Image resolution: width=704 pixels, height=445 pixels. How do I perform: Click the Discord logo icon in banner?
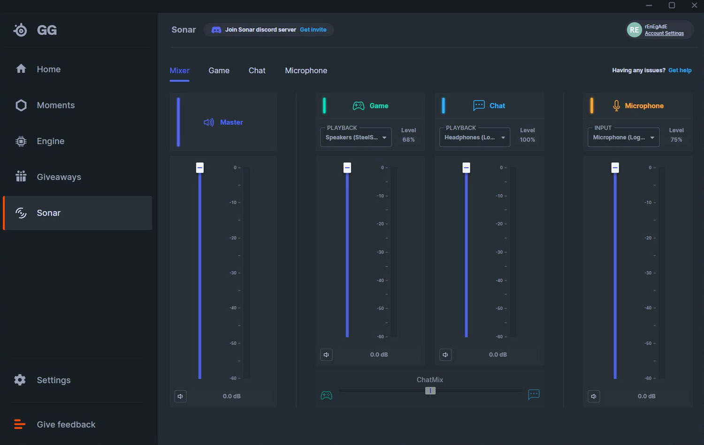(216, 30)
